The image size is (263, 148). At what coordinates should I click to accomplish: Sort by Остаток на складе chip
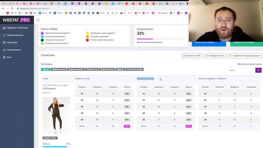point(135,69)
